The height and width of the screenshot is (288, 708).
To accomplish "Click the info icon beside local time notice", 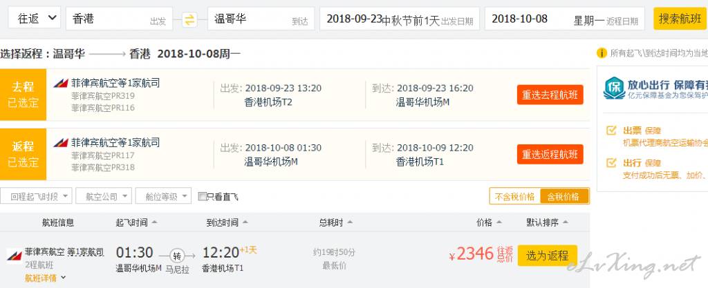I will pyautogui.click(x=602, y=53).
